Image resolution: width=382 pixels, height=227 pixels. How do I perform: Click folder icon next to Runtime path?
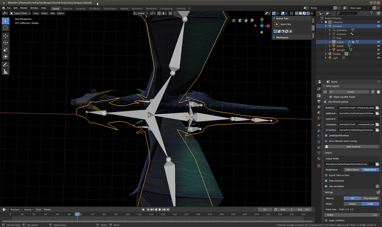click(x=377, y=108)
